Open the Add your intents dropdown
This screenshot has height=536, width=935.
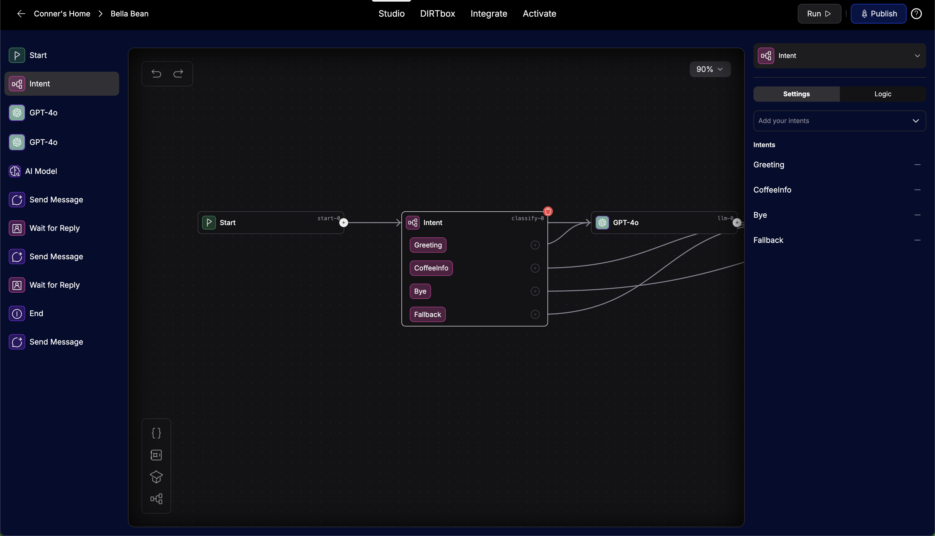tap(839, 121)
